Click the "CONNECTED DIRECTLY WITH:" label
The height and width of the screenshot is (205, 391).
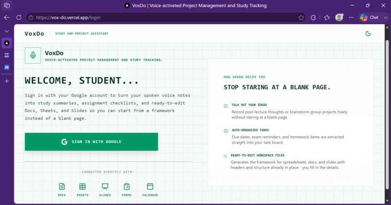(108, 172)
